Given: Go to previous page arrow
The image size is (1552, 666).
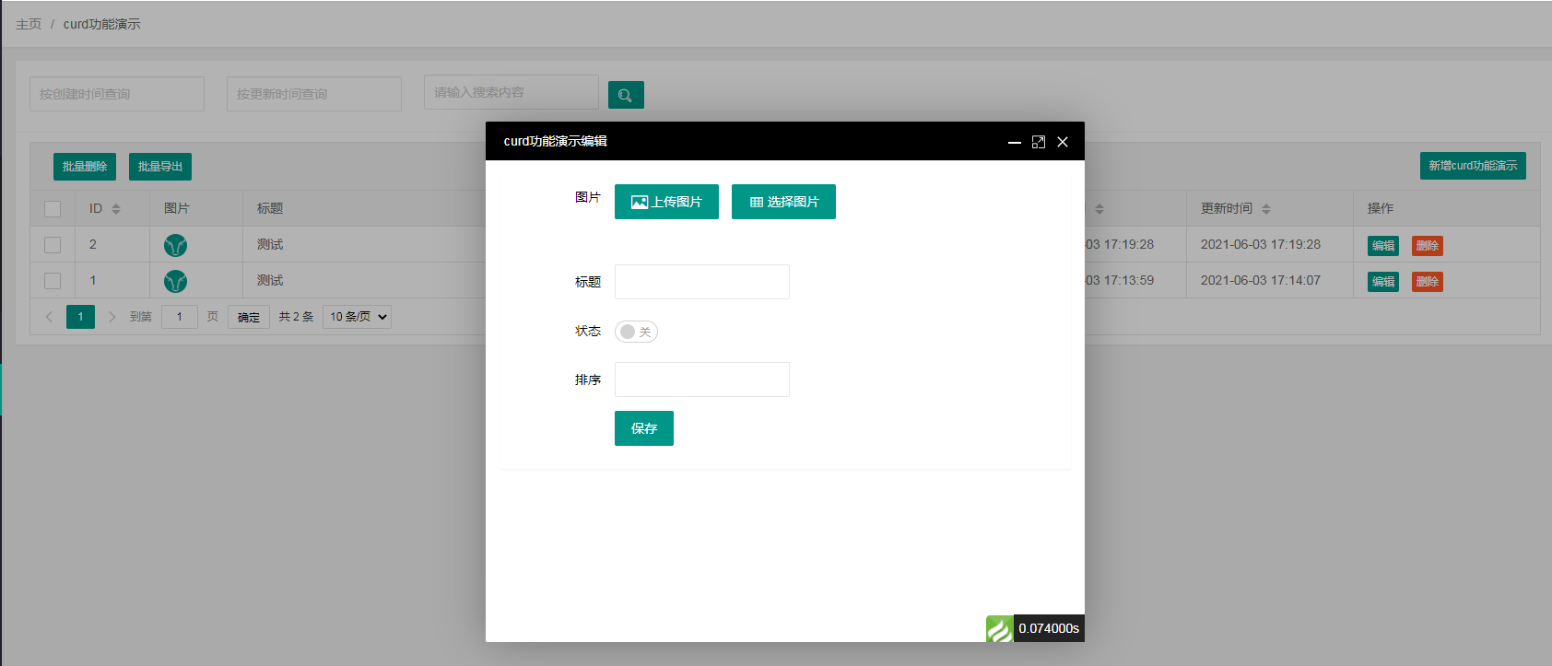Looking at the screenshot, I should 50,317.
